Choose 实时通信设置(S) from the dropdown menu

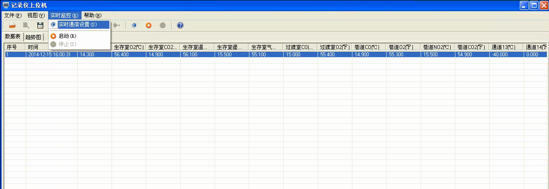point(79,24)
